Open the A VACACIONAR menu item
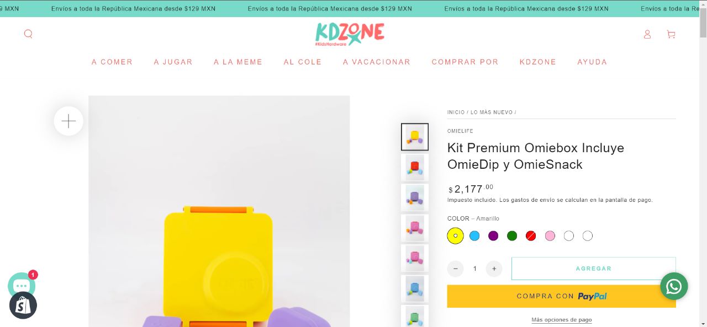The height and width of the screenshot is (327, 707). [377, 62]
